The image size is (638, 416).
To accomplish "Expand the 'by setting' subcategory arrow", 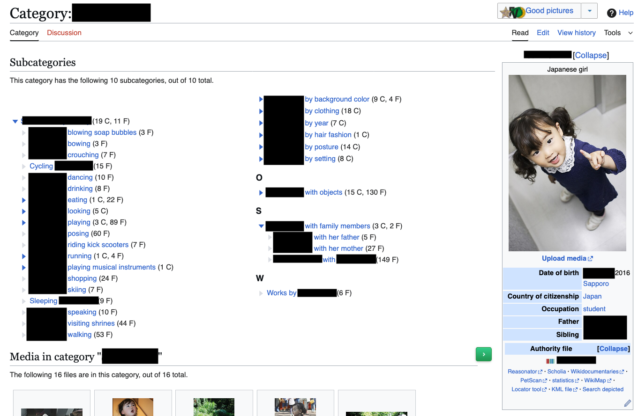I will [261, 159].
